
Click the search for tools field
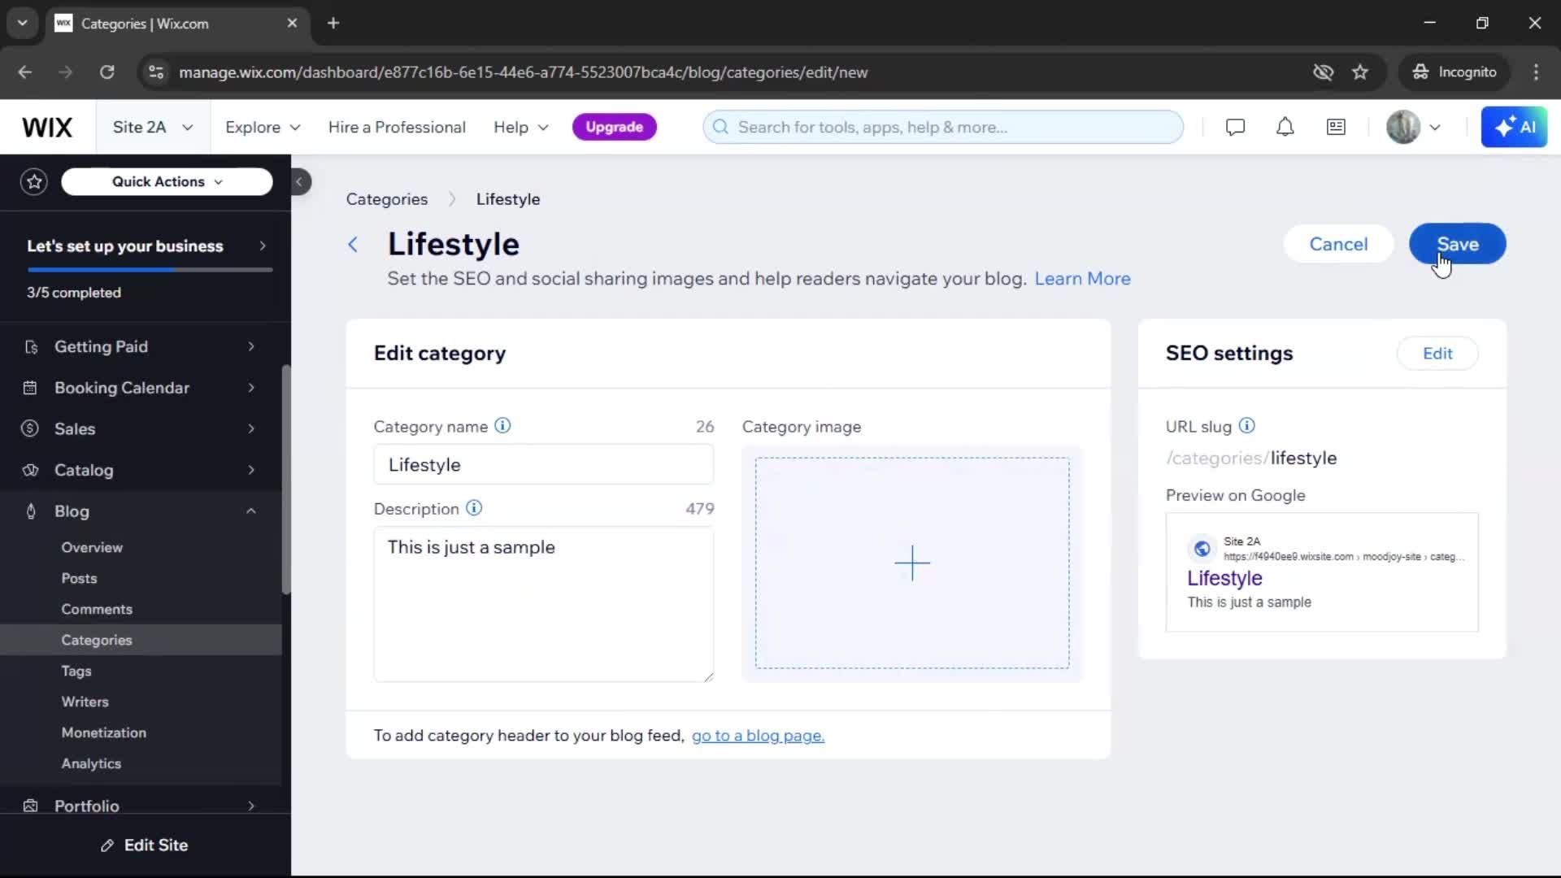point(943,127)
